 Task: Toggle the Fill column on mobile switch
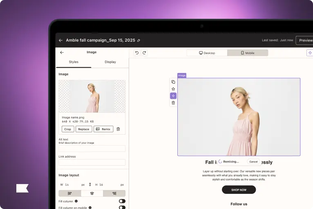[x=122, y=207]
